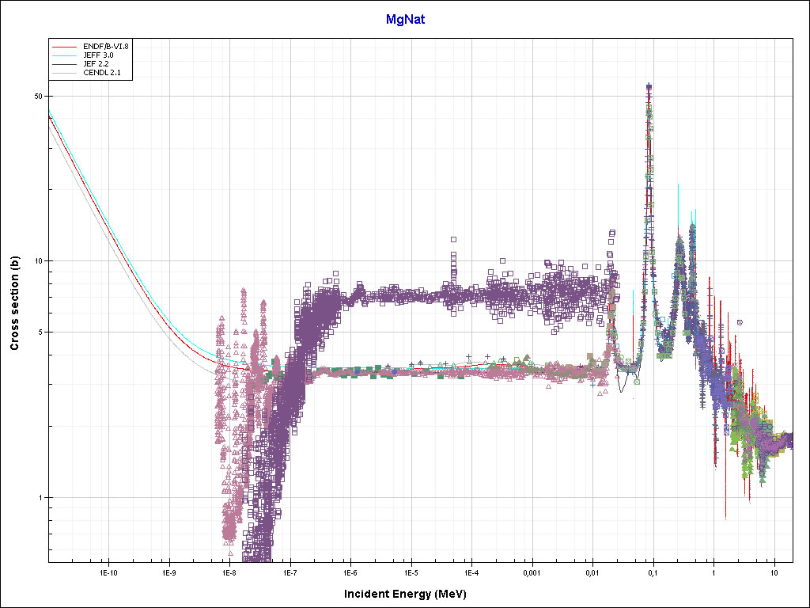This screenshot has height=608, width=810.
Task: Click the top of the tallest resonance peak
Action: point(649,86)
